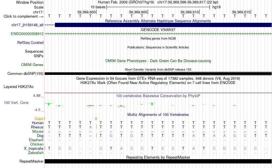
Task: Open the GTEx Gene Expression track title
Action: point(158,79)
